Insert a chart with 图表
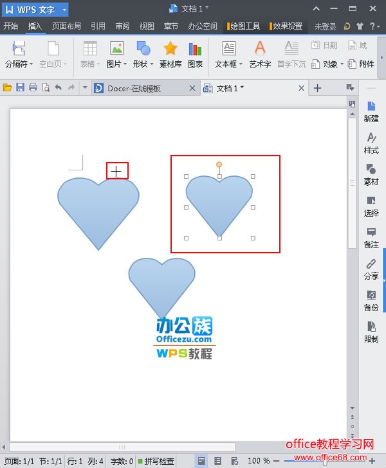 coord(195,55)
